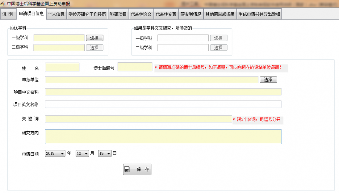Click 选择 button for 投送学科 一级学科
Image resolution: width=339 pixels, height=193 pixels.
(95, 38)
